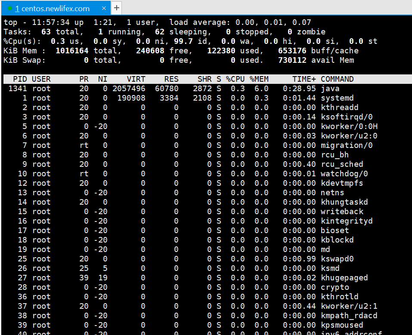Screen dimensions: 412x335
Task: Open a new session tab with plus button
Action: pos(116,8)
